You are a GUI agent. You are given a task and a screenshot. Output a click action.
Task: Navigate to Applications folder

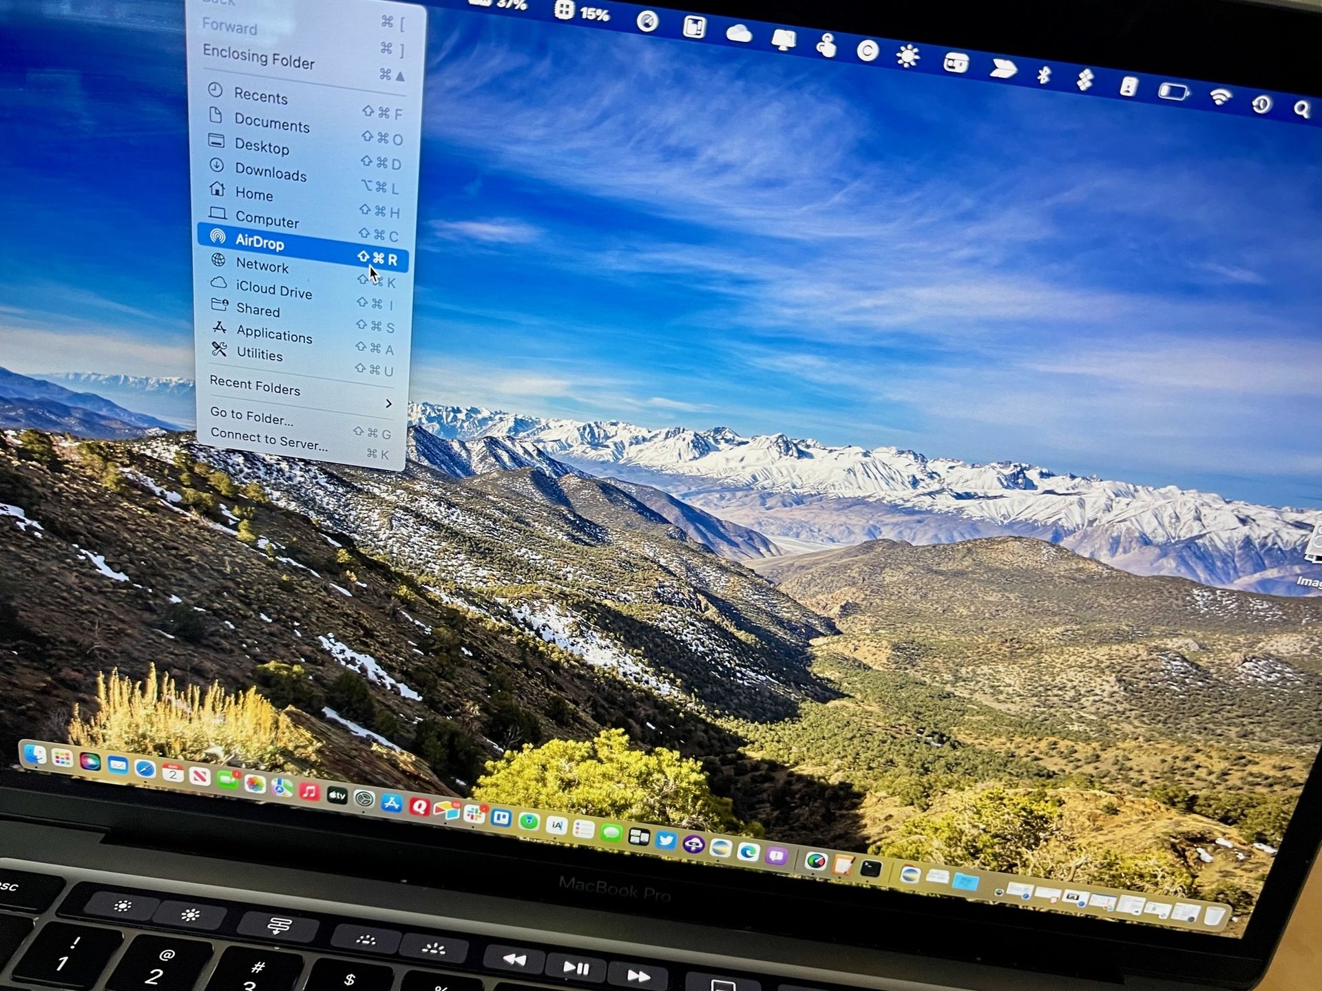tap(273, 335)
